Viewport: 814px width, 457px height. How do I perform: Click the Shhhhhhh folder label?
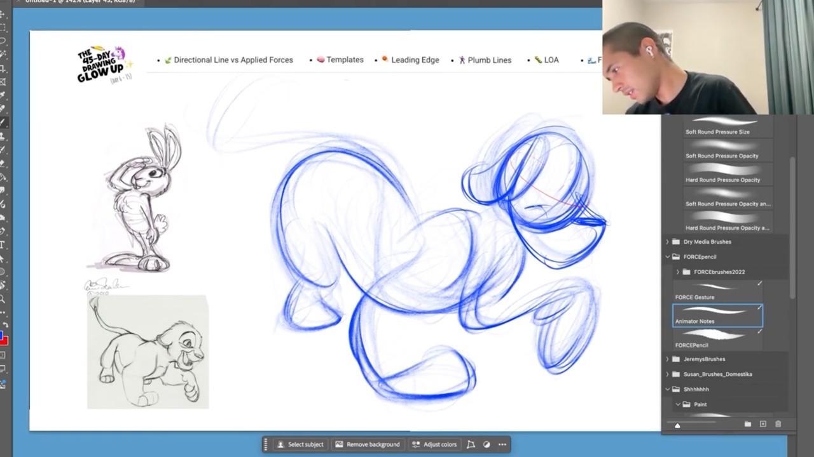coord(696,390)
